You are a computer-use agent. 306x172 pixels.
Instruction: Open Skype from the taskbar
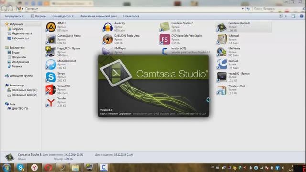[x=20, y=168]
